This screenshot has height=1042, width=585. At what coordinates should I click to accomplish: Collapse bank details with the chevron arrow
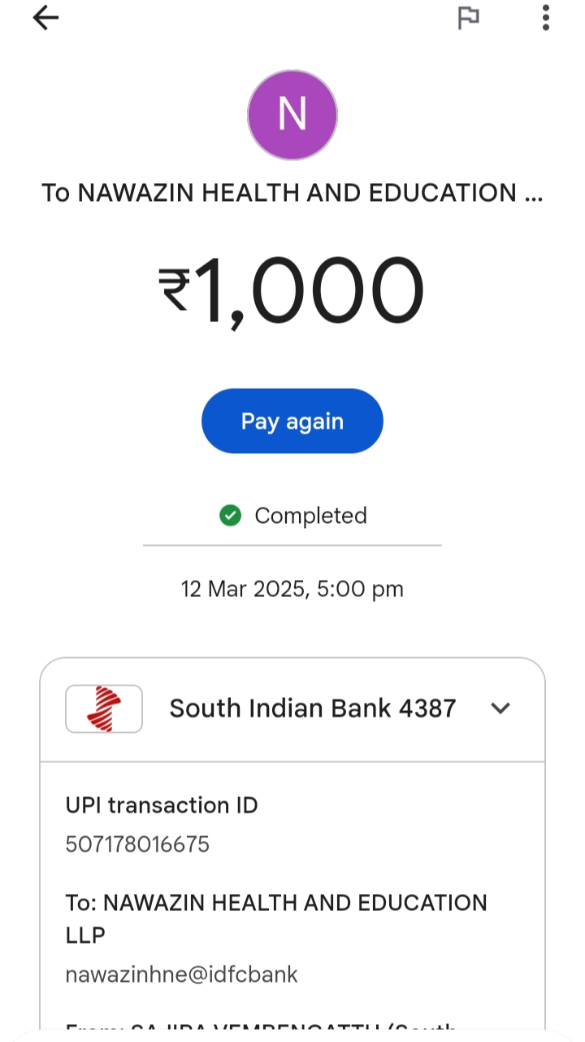pos(500,708)
